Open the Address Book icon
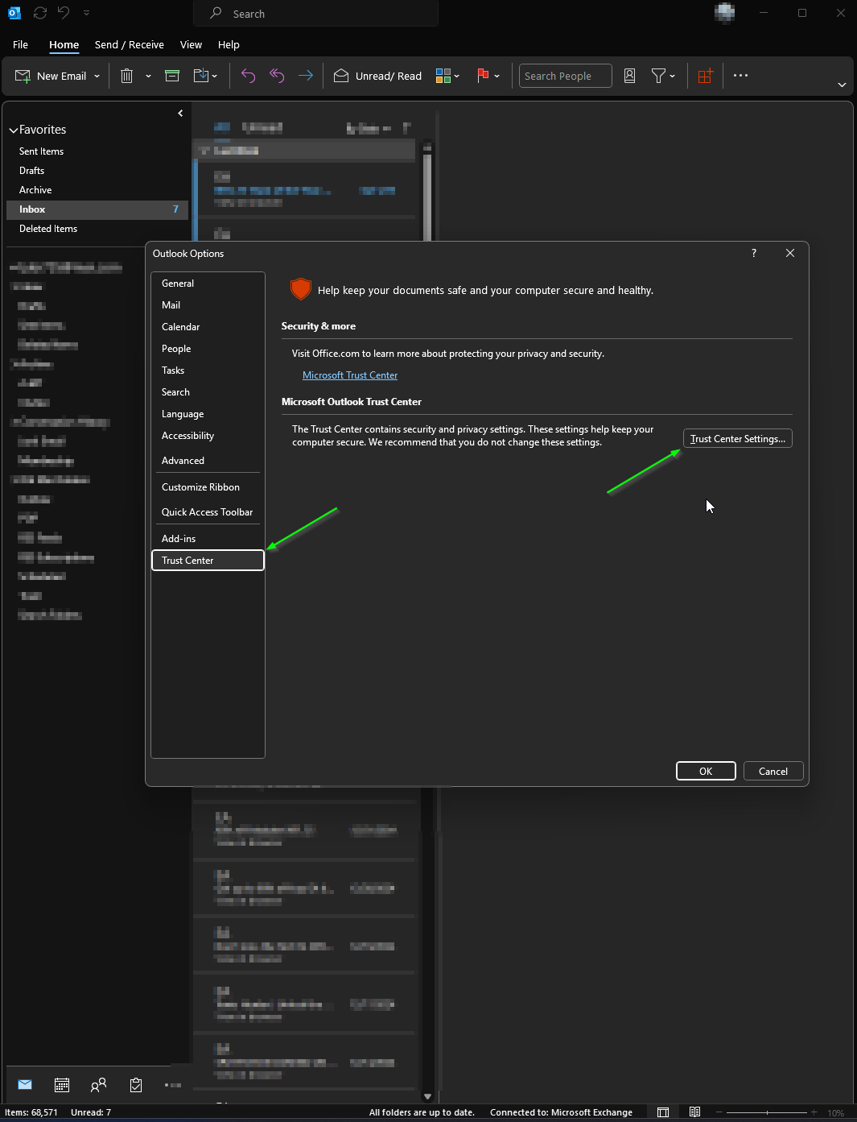This screenshot has width=857, height=1122. (x=629, y=75)
